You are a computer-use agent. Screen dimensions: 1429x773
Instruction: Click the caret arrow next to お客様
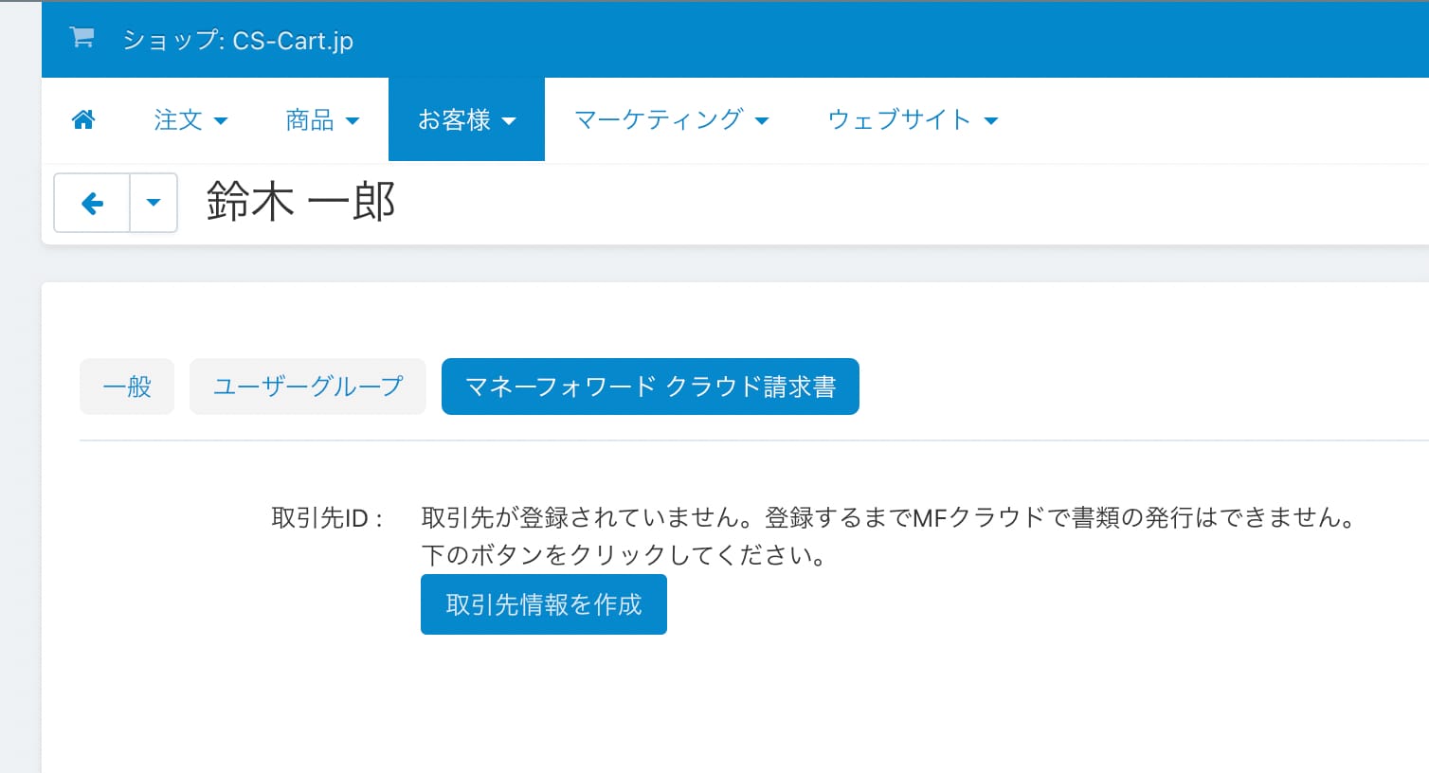click(509, 121)
